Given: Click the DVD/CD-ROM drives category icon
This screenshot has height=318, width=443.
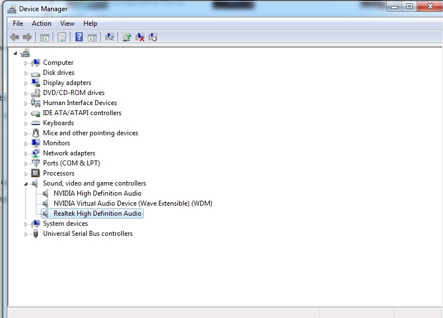Looking at the screenshot, I should click(36, 93).
